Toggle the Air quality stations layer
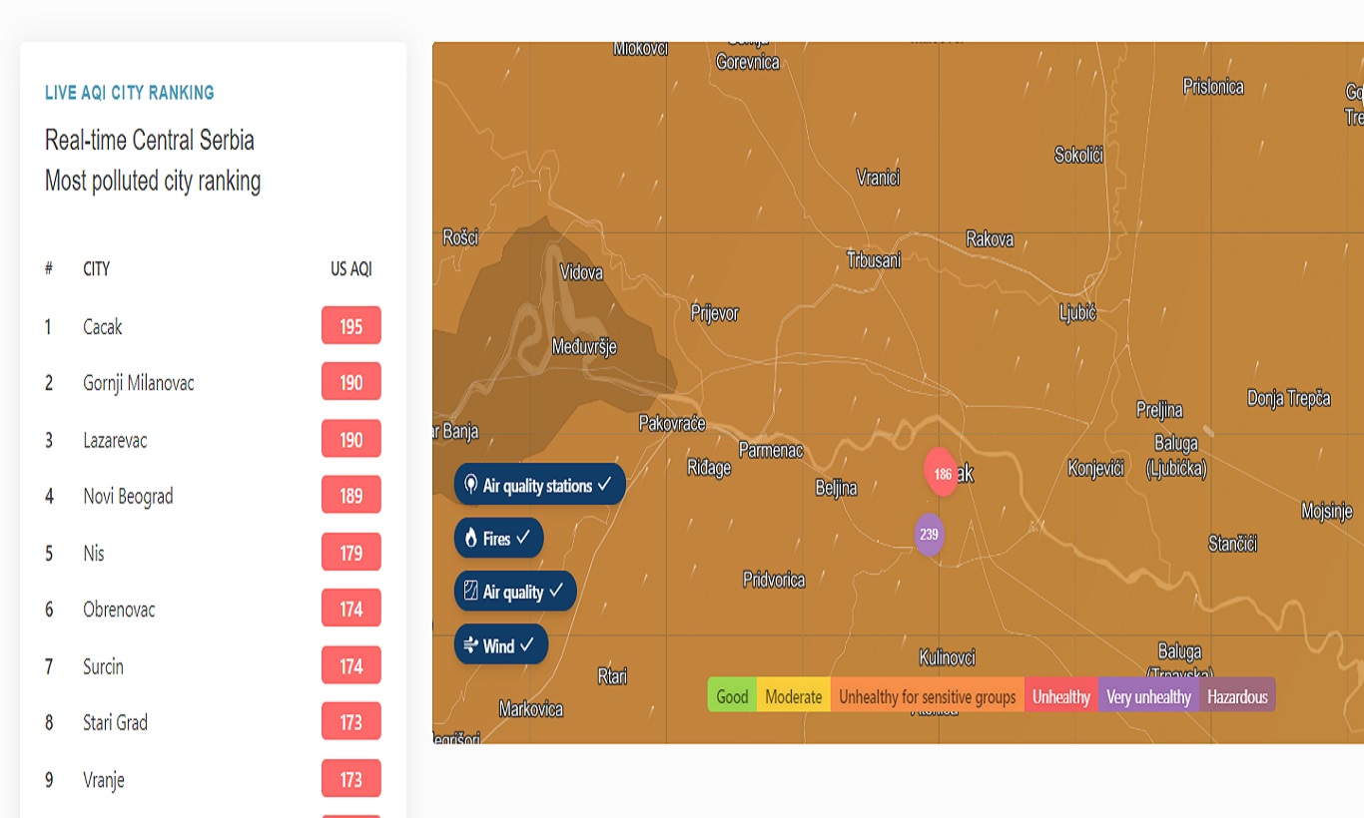1364x818 pixels. (x=540, y=485)
